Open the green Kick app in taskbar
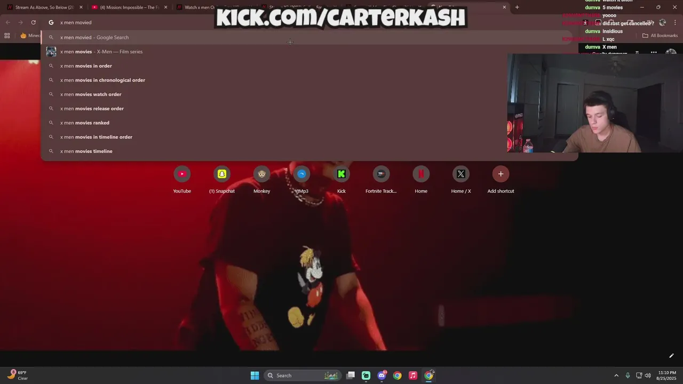The width and height of the screenshot is (683, 384). 366,375
